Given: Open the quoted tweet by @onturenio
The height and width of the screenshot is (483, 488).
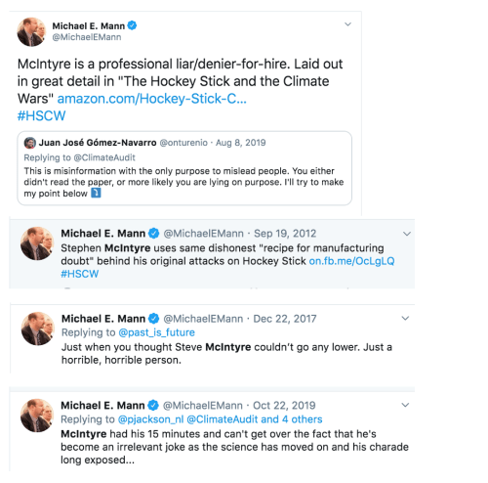Looking at the screenshot, I should pyautogui.click(x=184, y=168).
